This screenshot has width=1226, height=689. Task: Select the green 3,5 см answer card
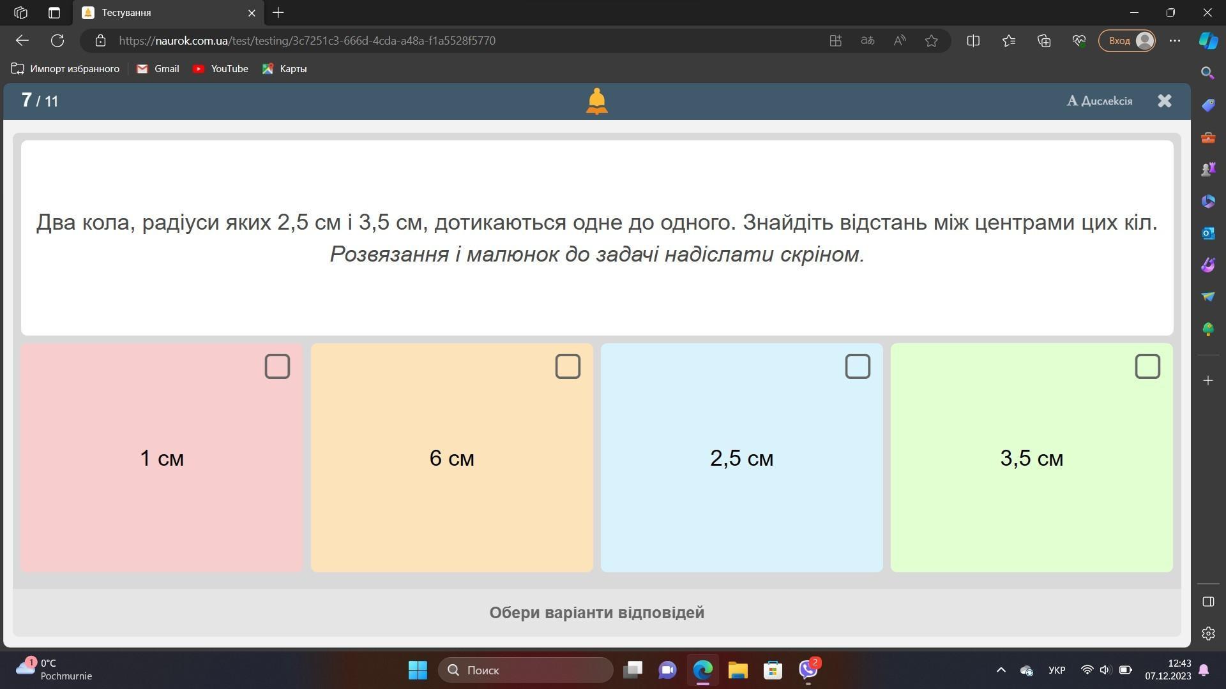tap(1031, 457)
